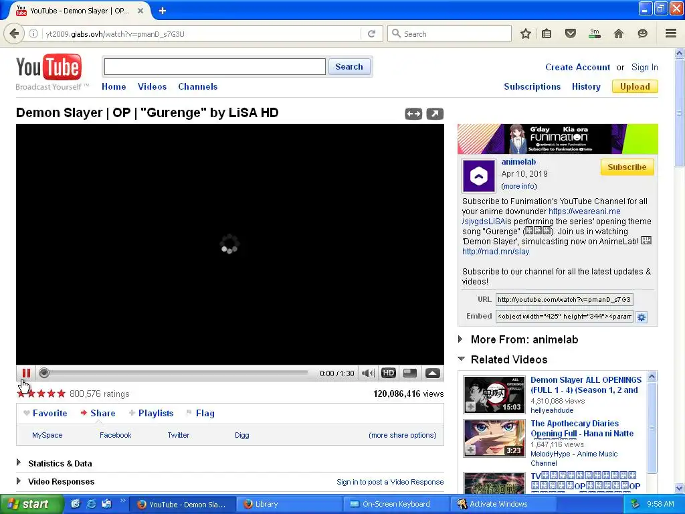Screen dimensions: 685x514
Task: Click the related videos scrollbar up arrow
Action: pyautogui.click(x=652, y=376)
